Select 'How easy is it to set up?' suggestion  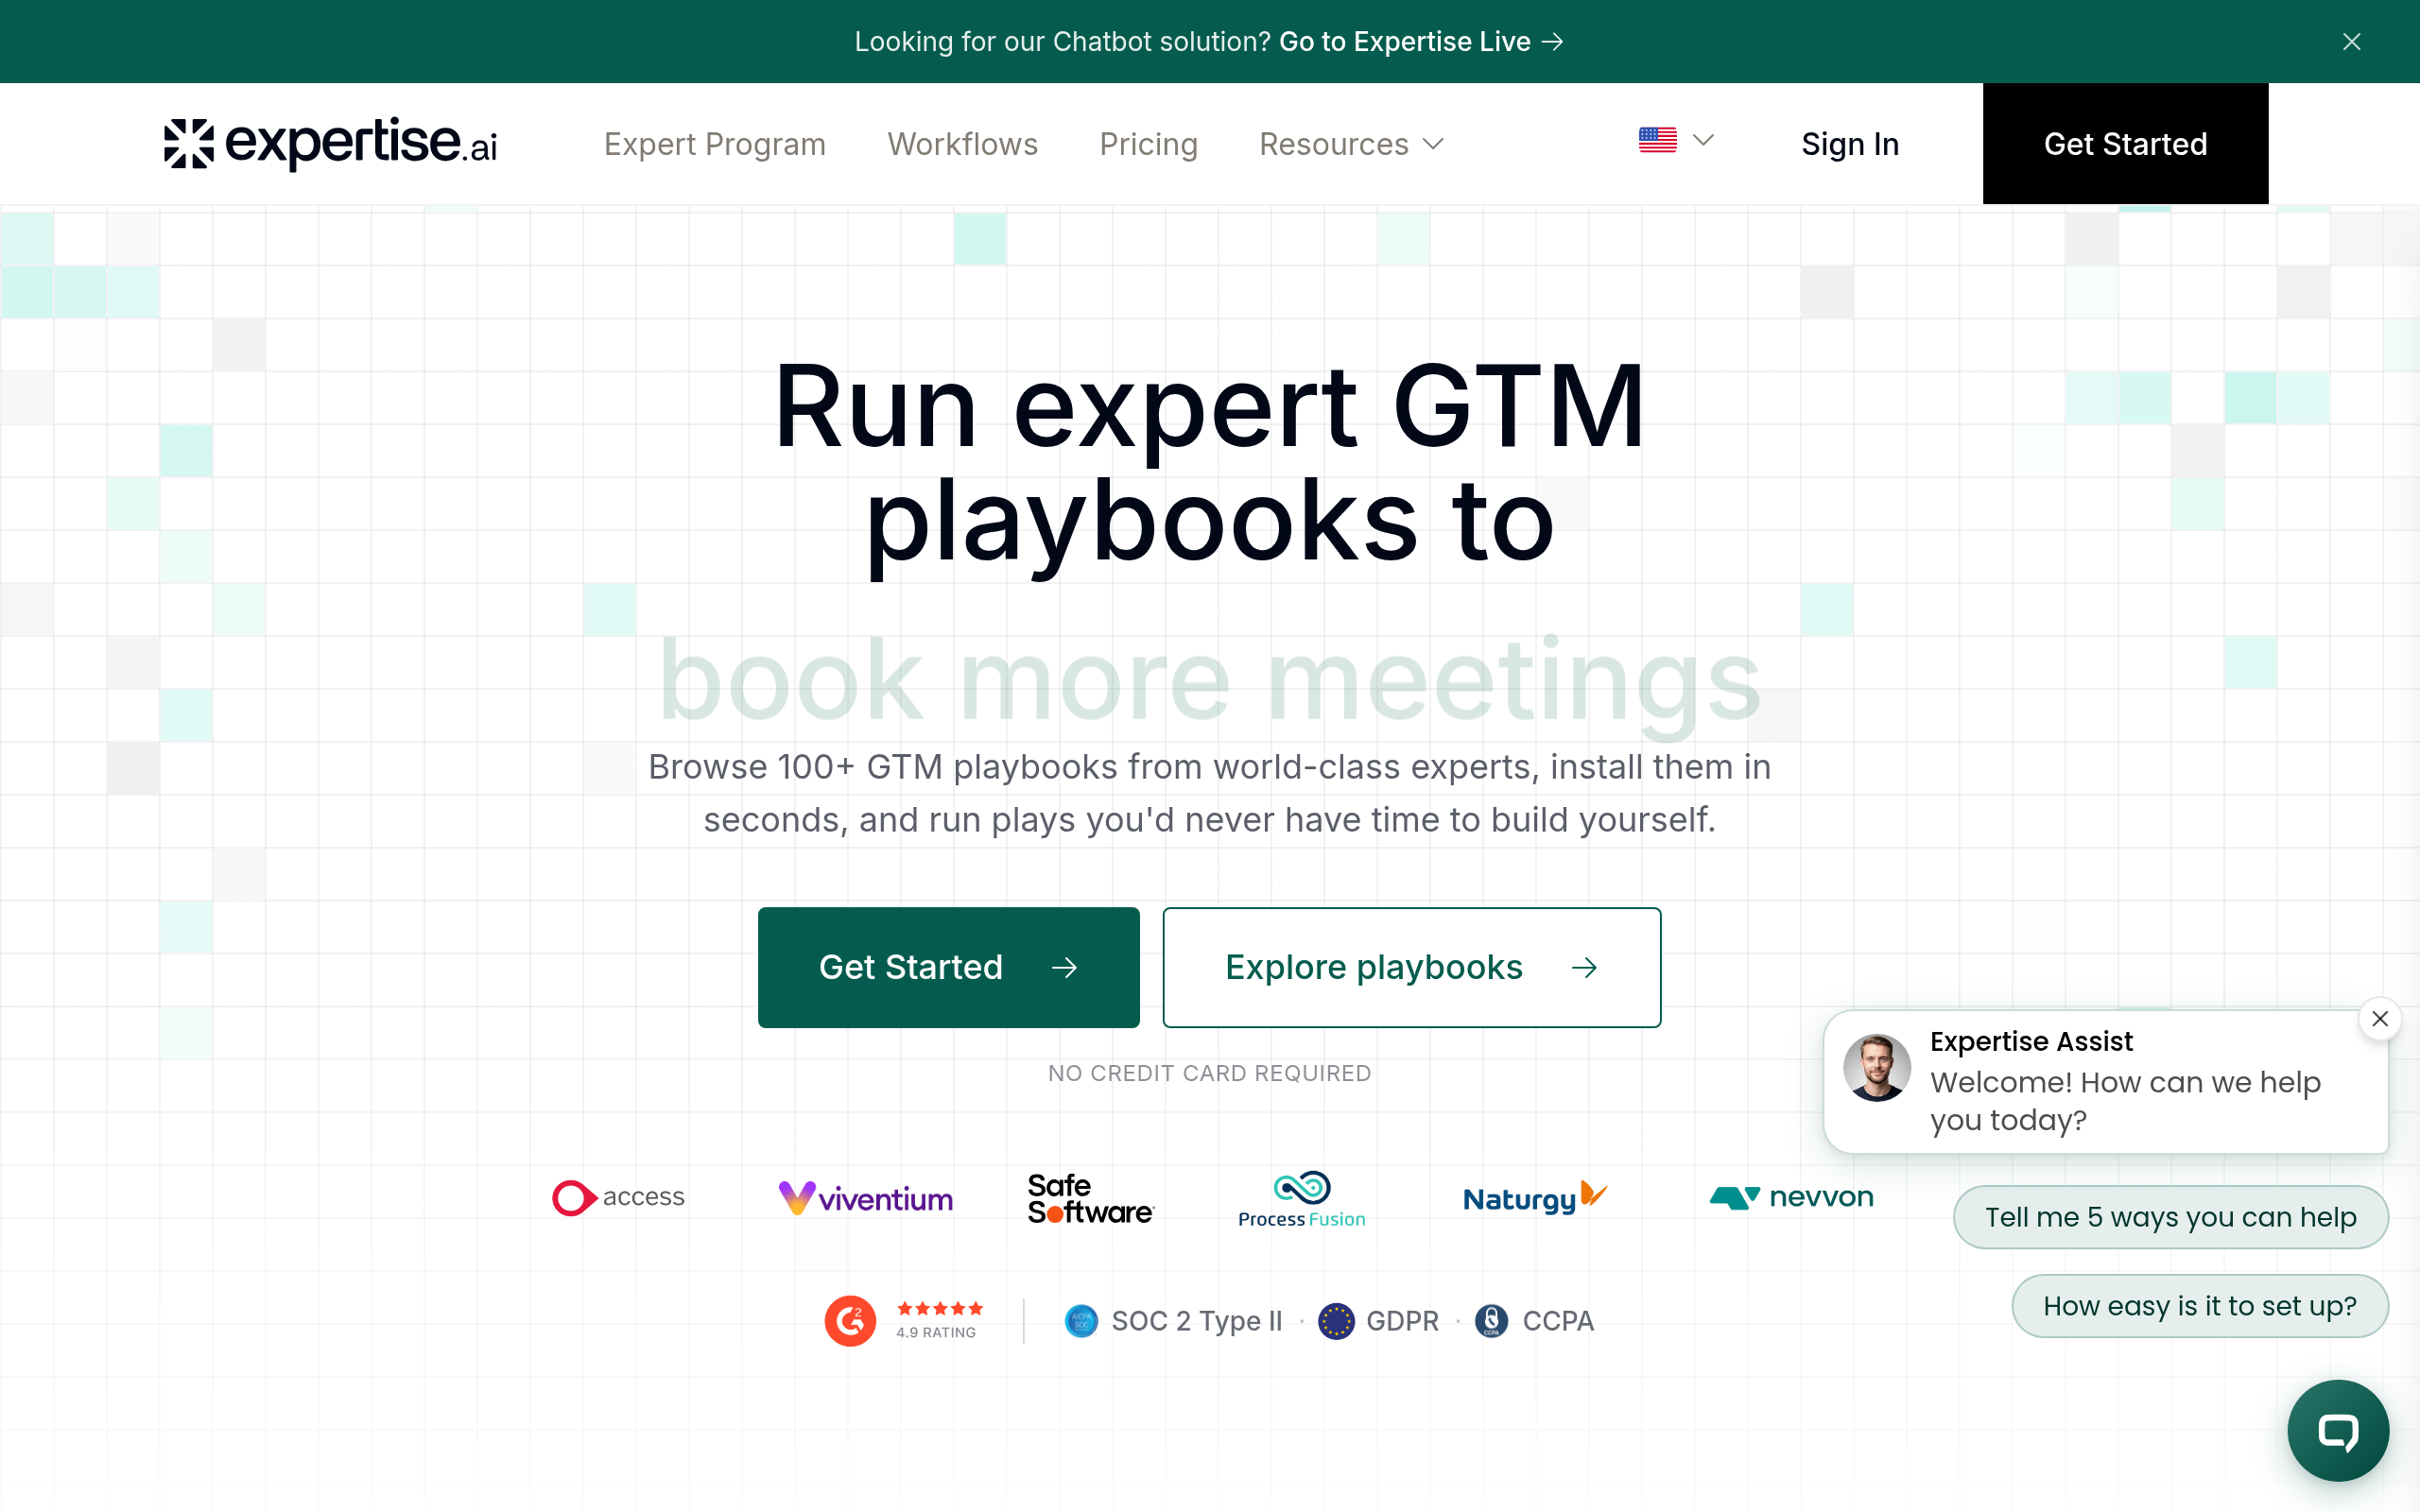point(2199,1305)
